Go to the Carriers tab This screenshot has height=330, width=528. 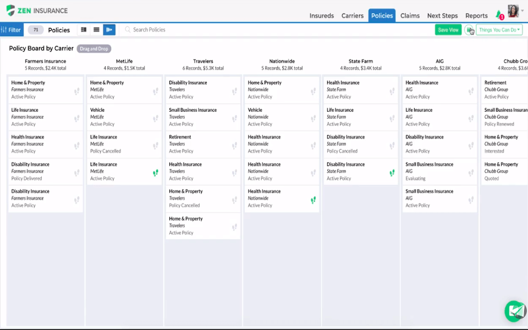point(352,15)
